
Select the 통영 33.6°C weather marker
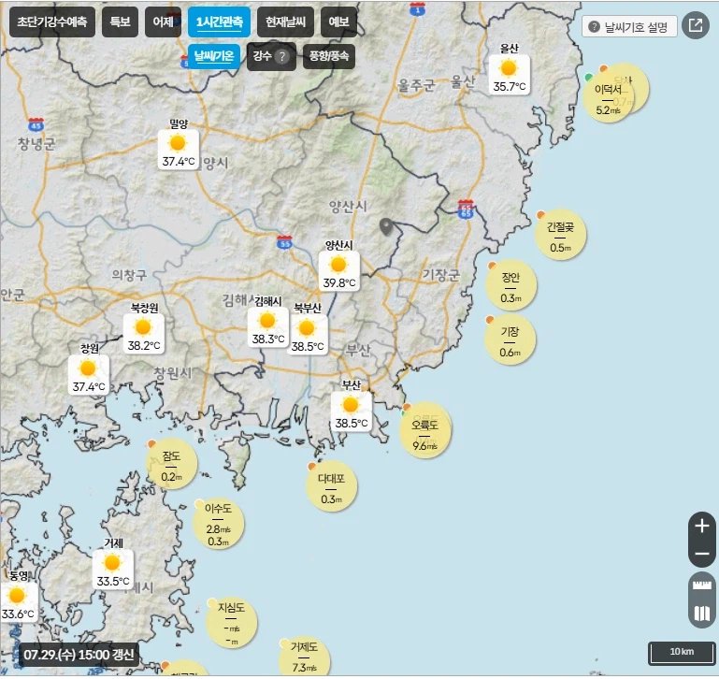18,602
